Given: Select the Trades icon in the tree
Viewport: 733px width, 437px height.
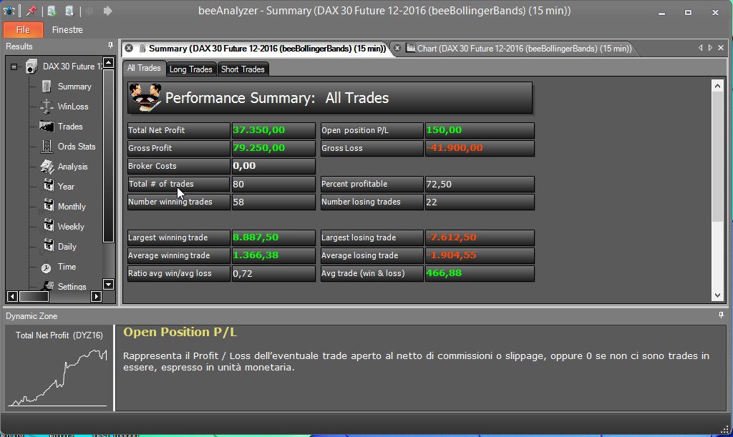Looking at the screenshot, I should 47,127.
